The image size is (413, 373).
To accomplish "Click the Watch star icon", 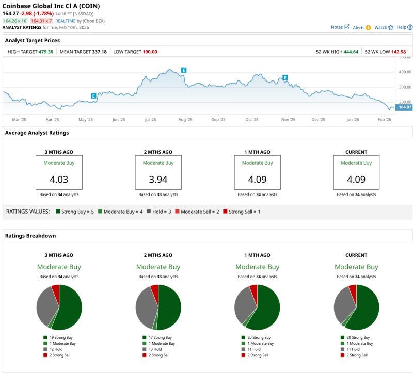I will [391, 27].
